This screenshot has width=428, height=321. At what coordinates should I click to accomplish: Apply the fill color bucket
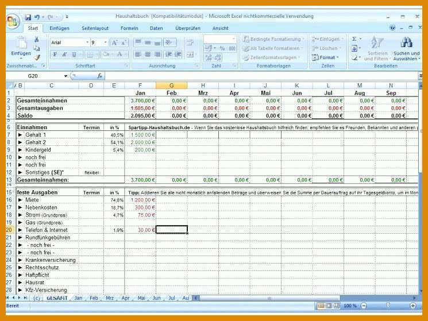click(106, 55)
